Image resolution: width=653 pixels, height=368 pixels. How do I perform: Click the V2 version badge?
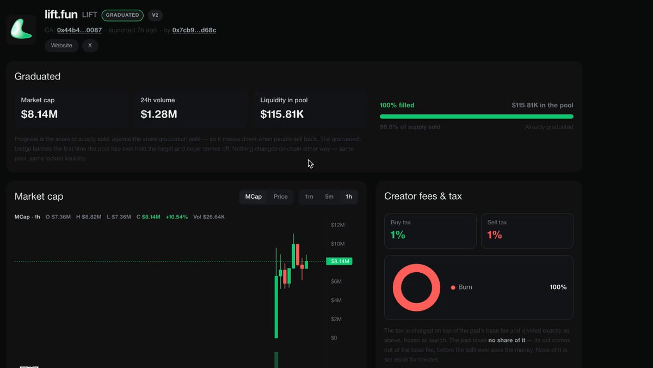coord(155,15)
